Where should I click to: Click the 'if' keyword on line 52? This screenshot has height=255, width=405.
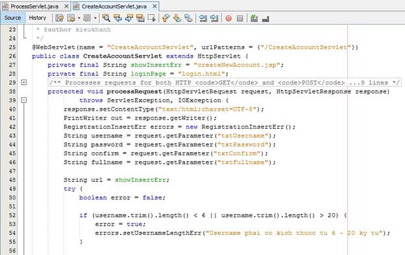pyautogui.click(x=83, y=216)
